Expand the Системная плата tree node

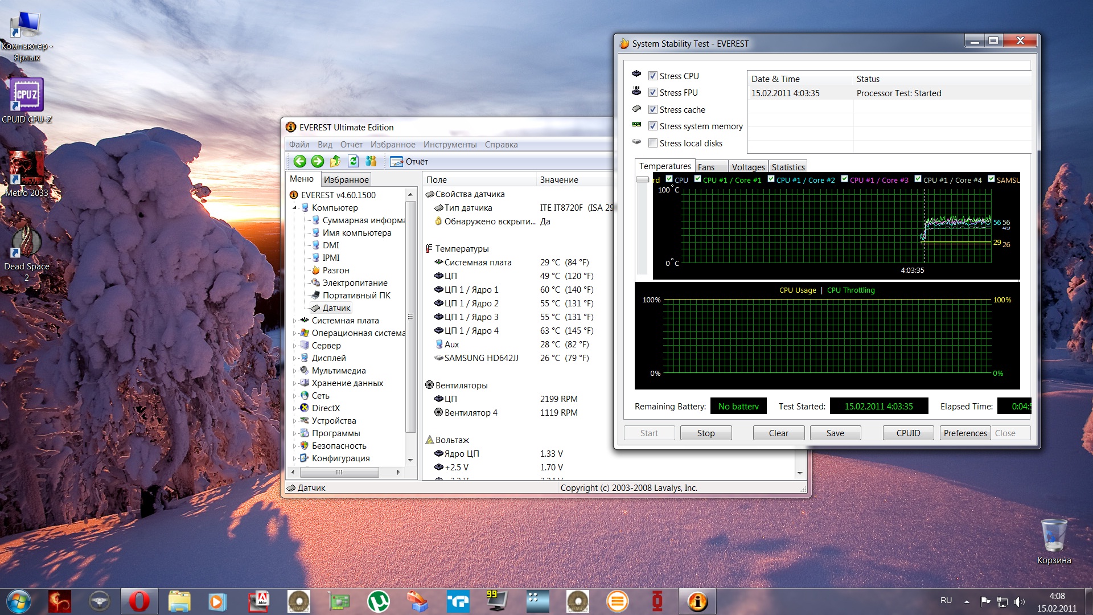tap(295, 321)
